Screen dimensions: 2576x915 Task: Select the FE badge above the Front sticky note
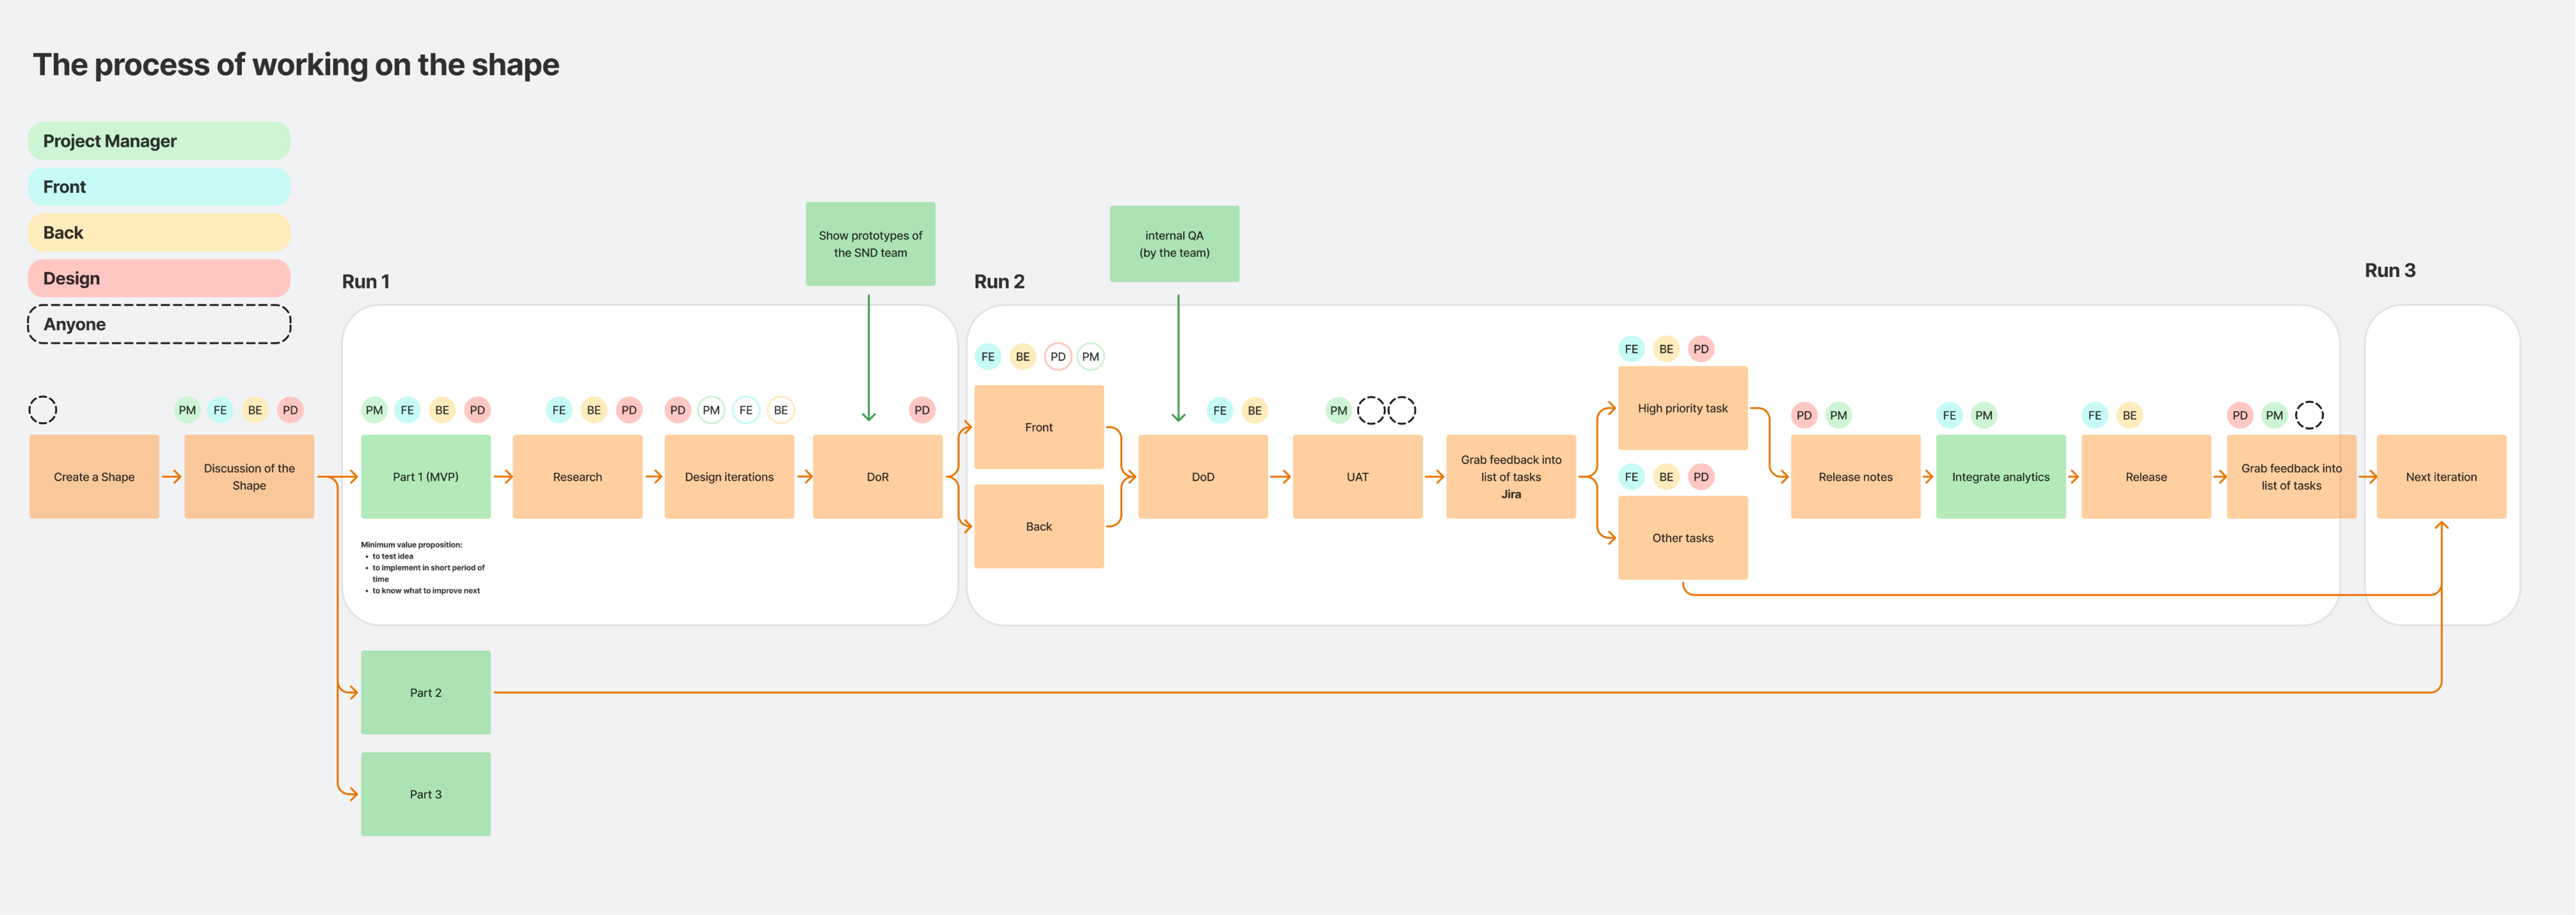click(988, 357)
